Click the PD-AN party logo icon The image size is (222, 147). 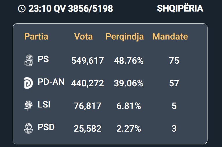[x=28, y=83]
